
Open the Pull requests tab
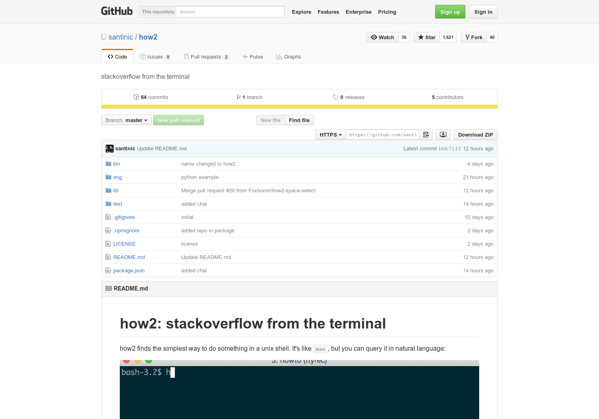(x=206, y=57)
